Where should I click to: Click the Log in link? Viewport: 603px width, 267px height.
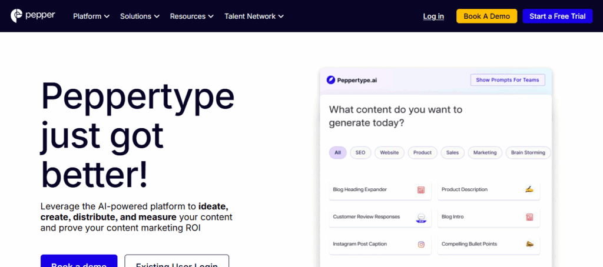[433, 16]
